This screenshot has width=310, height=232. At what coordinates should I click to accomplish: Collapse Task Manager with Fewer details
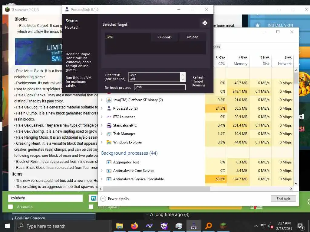click(x=115, y=199)
